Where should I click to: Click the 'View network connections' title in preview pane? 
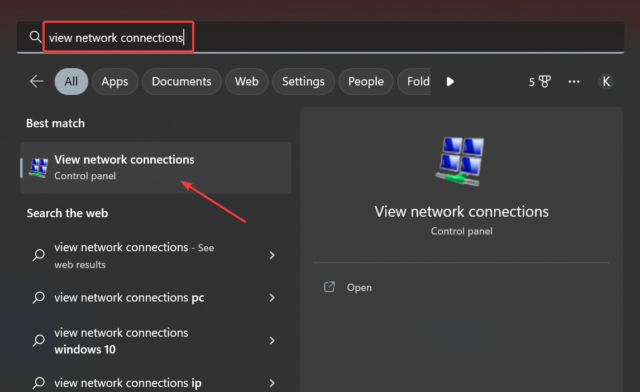coord(462,211)
